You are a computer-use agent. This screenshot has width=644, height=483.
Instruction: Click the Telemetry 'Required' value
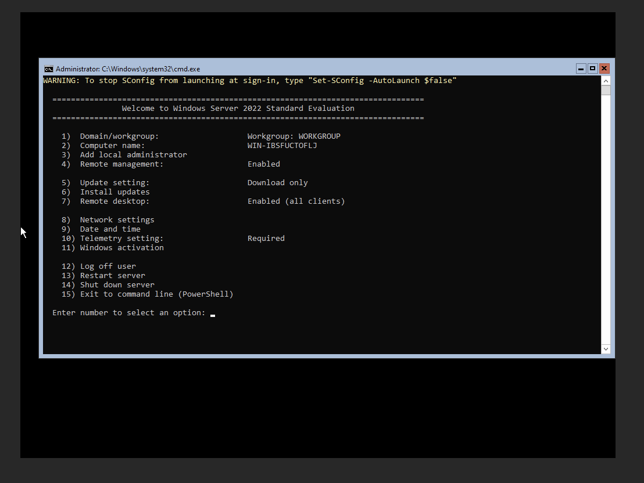tap(266, 239)
